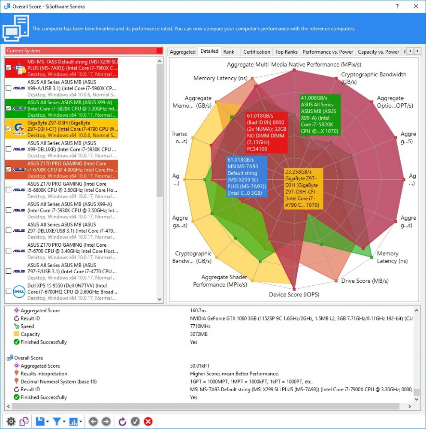Click the 7710MHz speed value
Image resolution: width=426 pixels, height=429 pixels.
pos(200,326)
